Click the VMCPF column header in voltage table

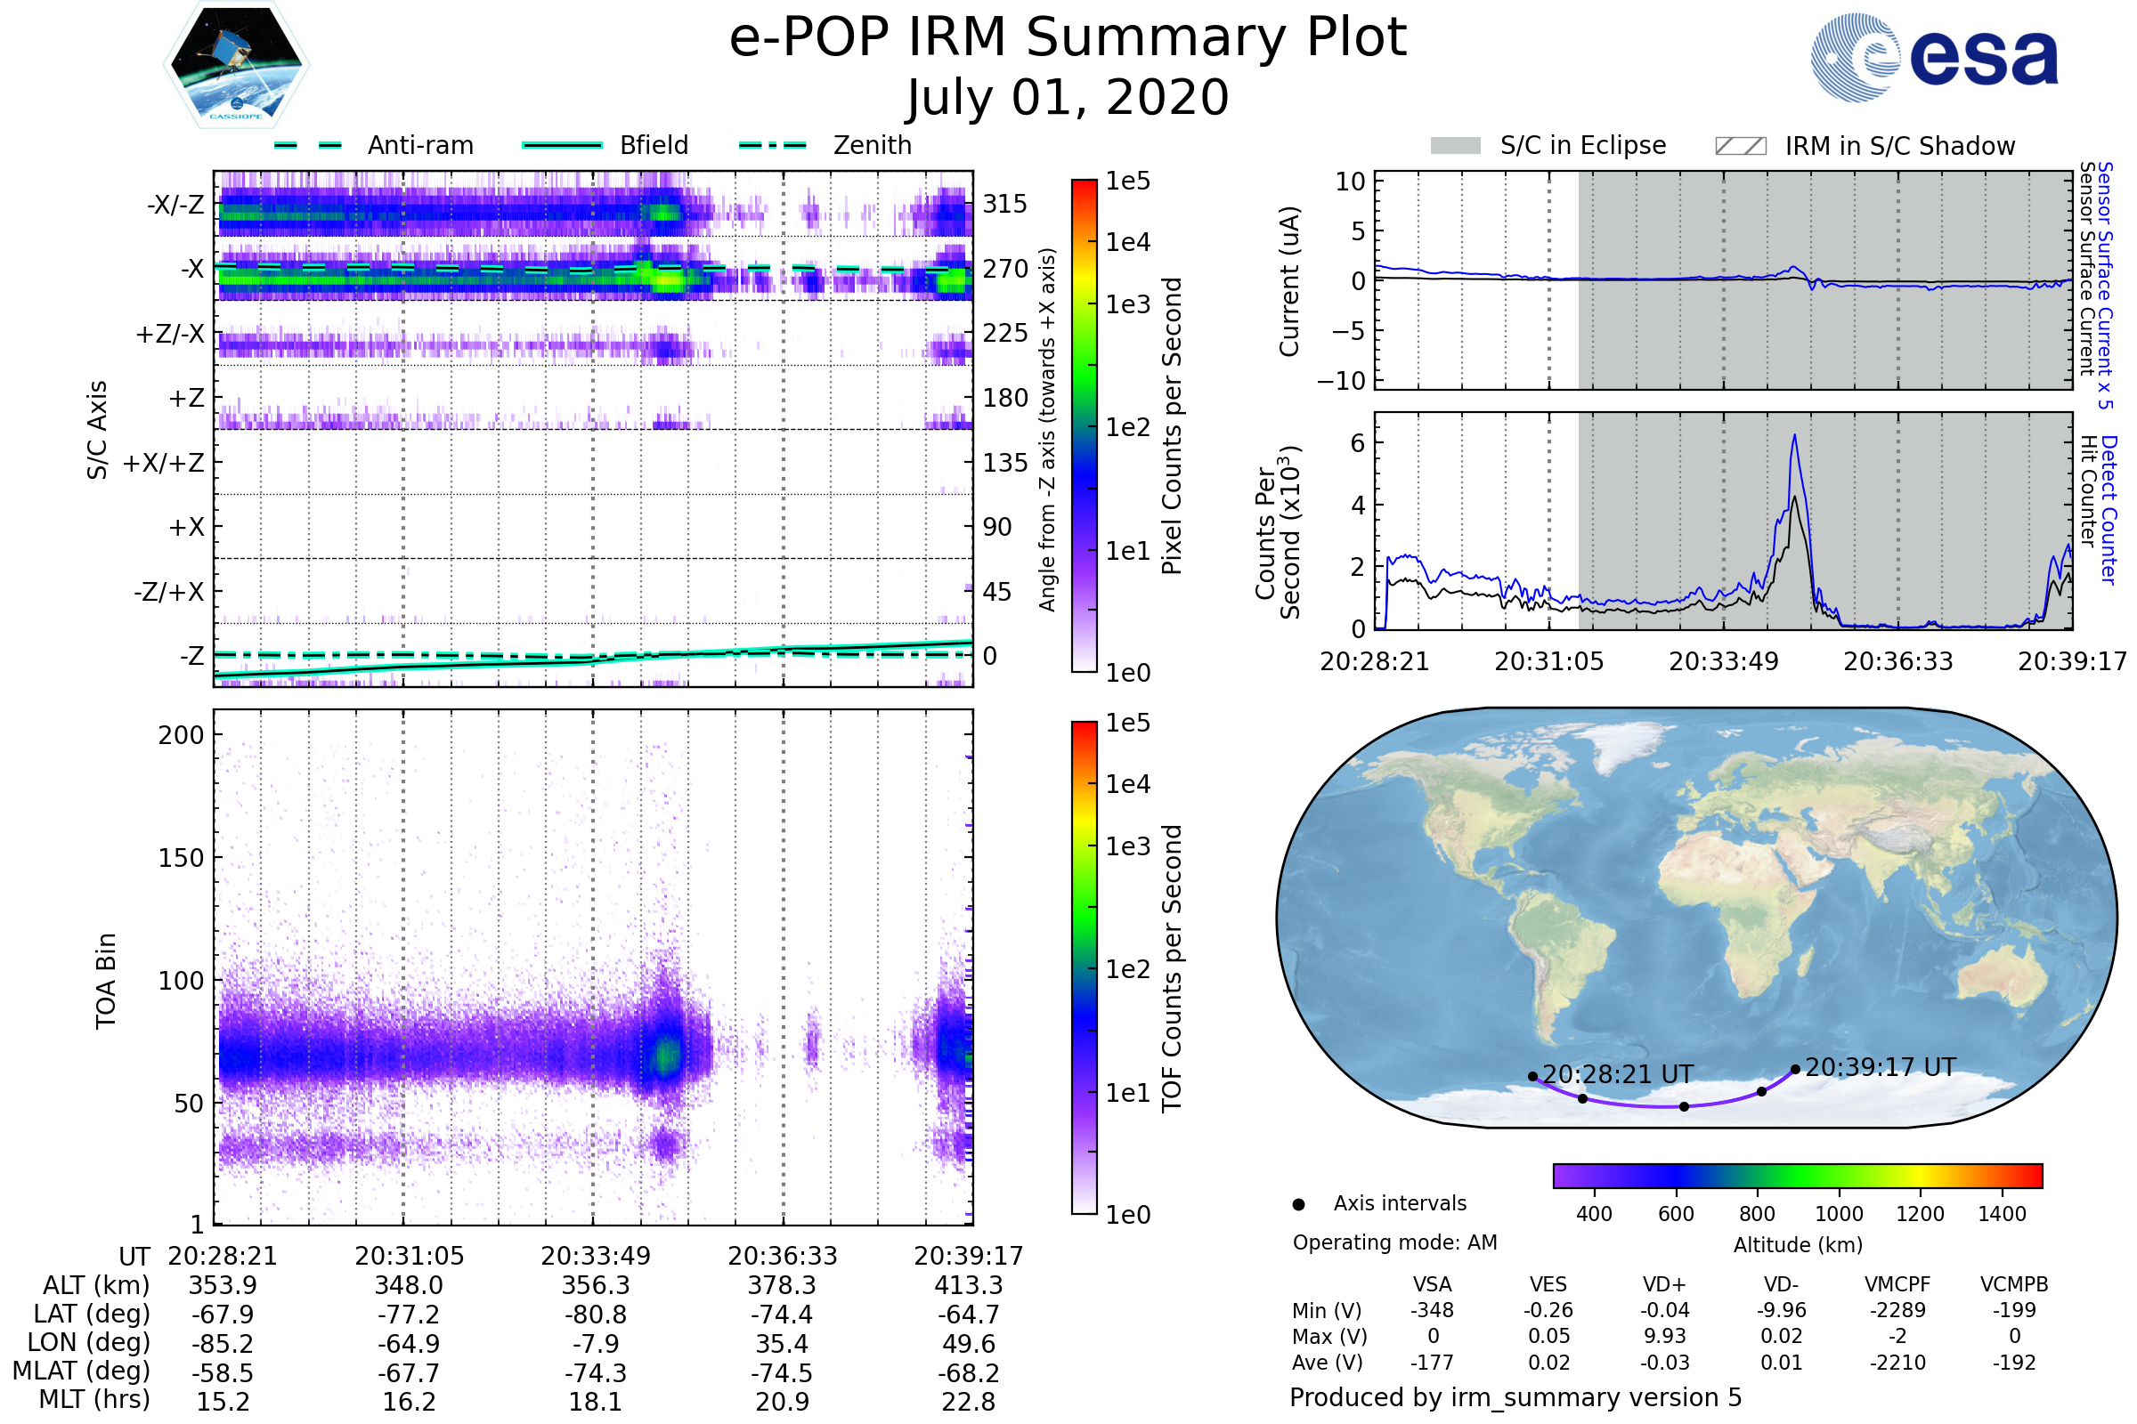pyautogui.click(x=1897, y=1284)
